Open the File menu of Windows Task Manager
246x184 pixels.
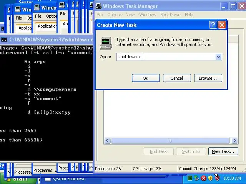tap(100, 15)
